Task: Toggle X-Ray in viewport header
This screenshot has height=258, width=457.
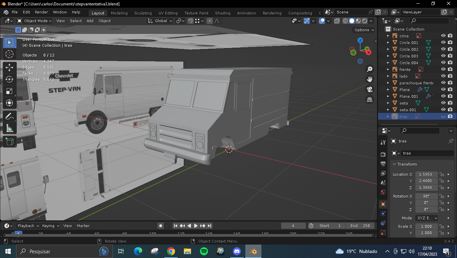Action: [337, 21]
